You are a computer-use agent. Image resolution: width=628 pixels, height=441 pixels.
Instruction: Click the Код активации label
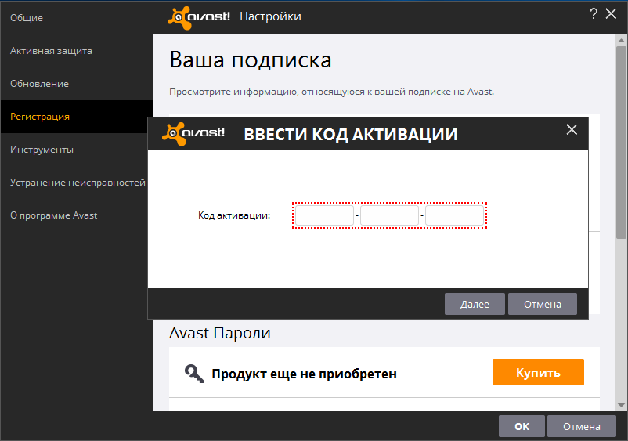(234, 215)
